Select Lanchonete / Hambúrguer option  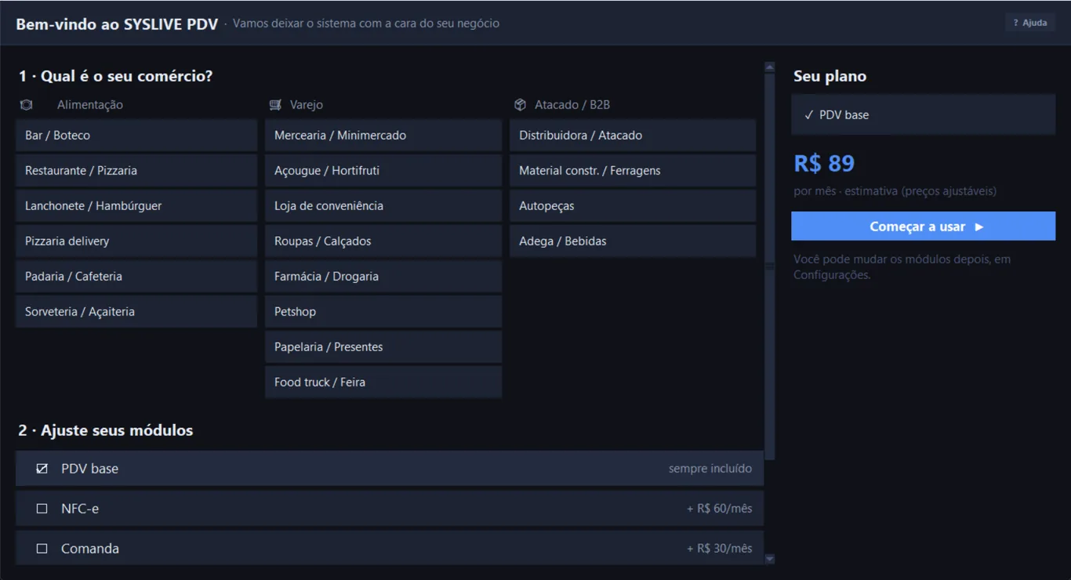pos(136,206)
